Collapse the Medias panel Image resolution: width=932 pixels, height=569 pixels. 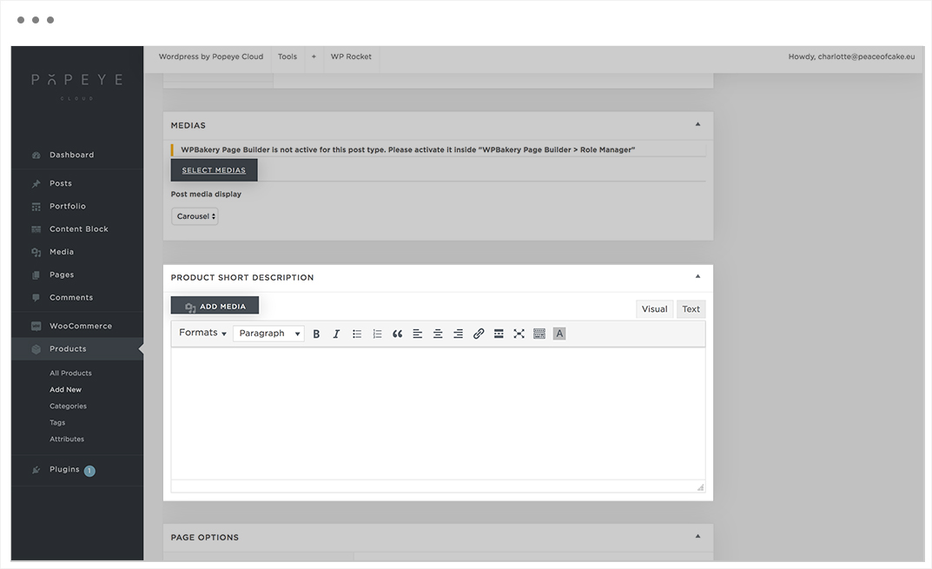pyautogui.click(x=697, y=124)
